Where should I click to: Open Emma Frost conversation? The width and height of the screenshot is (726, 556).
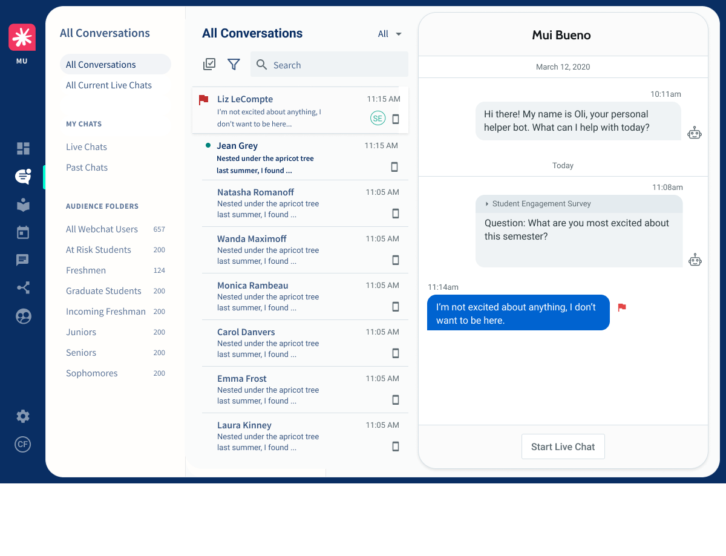pyautogui.click(x=305, y=390)
